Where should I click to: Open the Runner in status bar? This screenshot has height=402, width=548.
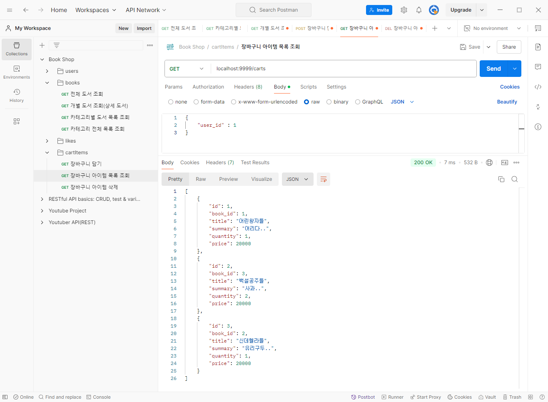pyautogui.click(x=392, y=397)
